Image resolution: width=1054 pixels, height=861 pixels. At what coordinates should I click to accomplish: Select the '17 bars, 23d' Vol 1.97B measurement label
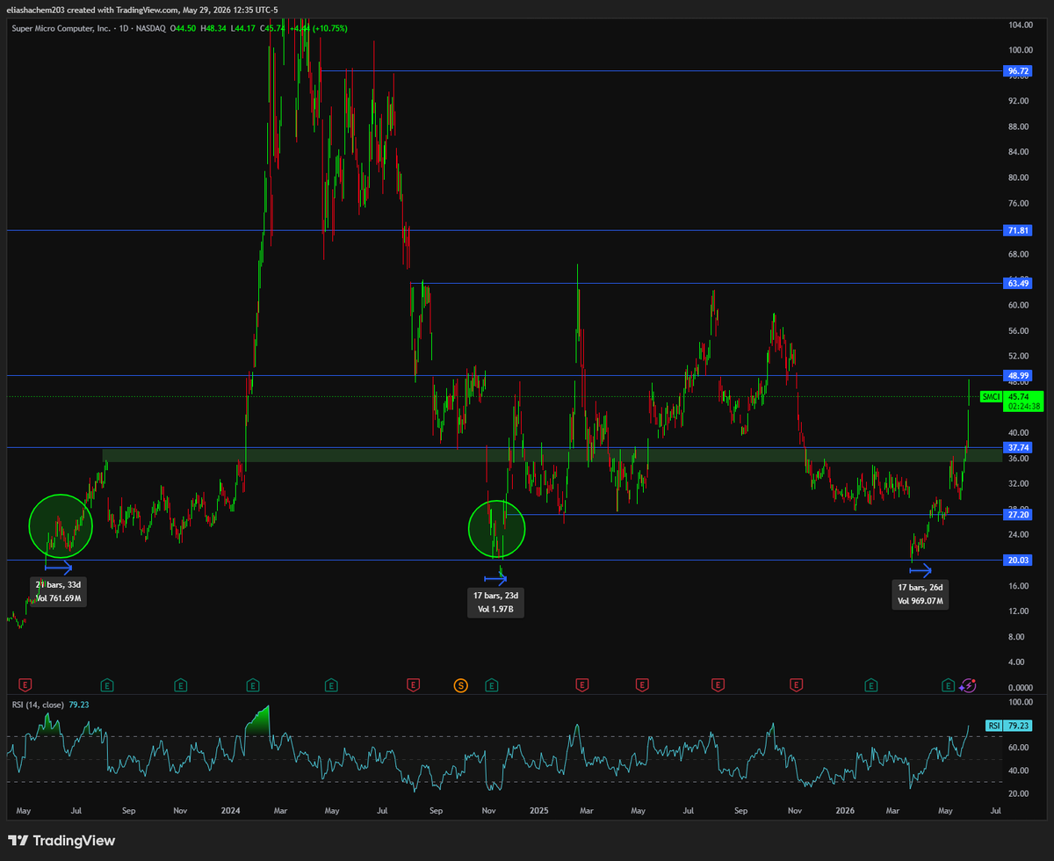click(496, 602)
